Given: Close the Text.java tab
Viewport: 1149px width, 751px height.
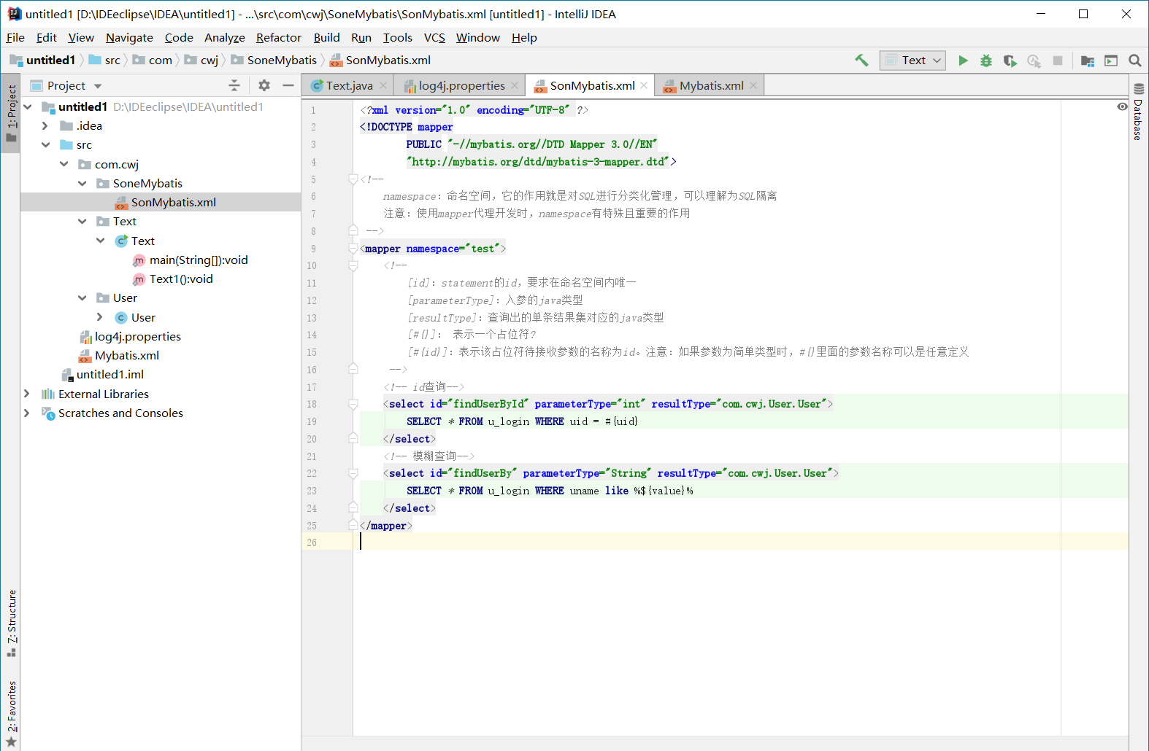Looking at the screenshot, I should click(x=383, y=85).
